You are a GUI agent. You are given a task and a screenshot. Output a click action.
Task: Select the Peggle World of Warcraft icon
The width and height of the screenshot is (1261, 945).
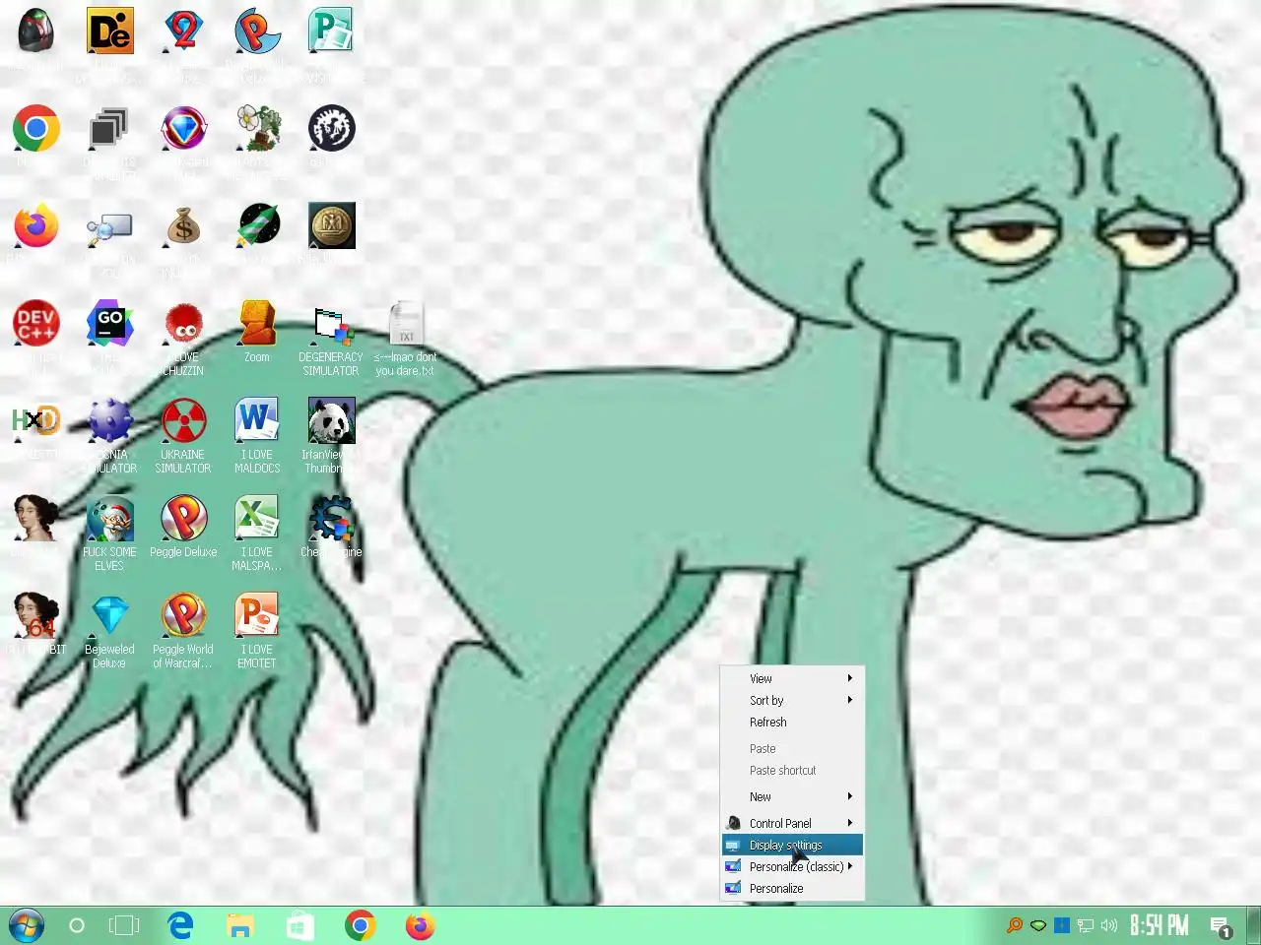click(x=183, y=616)
